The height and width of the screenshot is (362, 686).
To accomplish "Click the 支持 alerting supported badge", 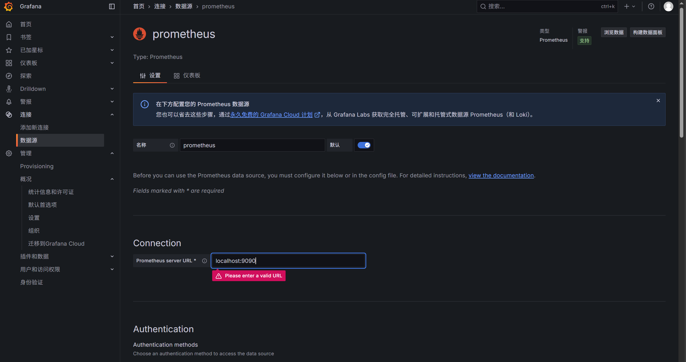I will pyautogui.click(x=584, y=41).
